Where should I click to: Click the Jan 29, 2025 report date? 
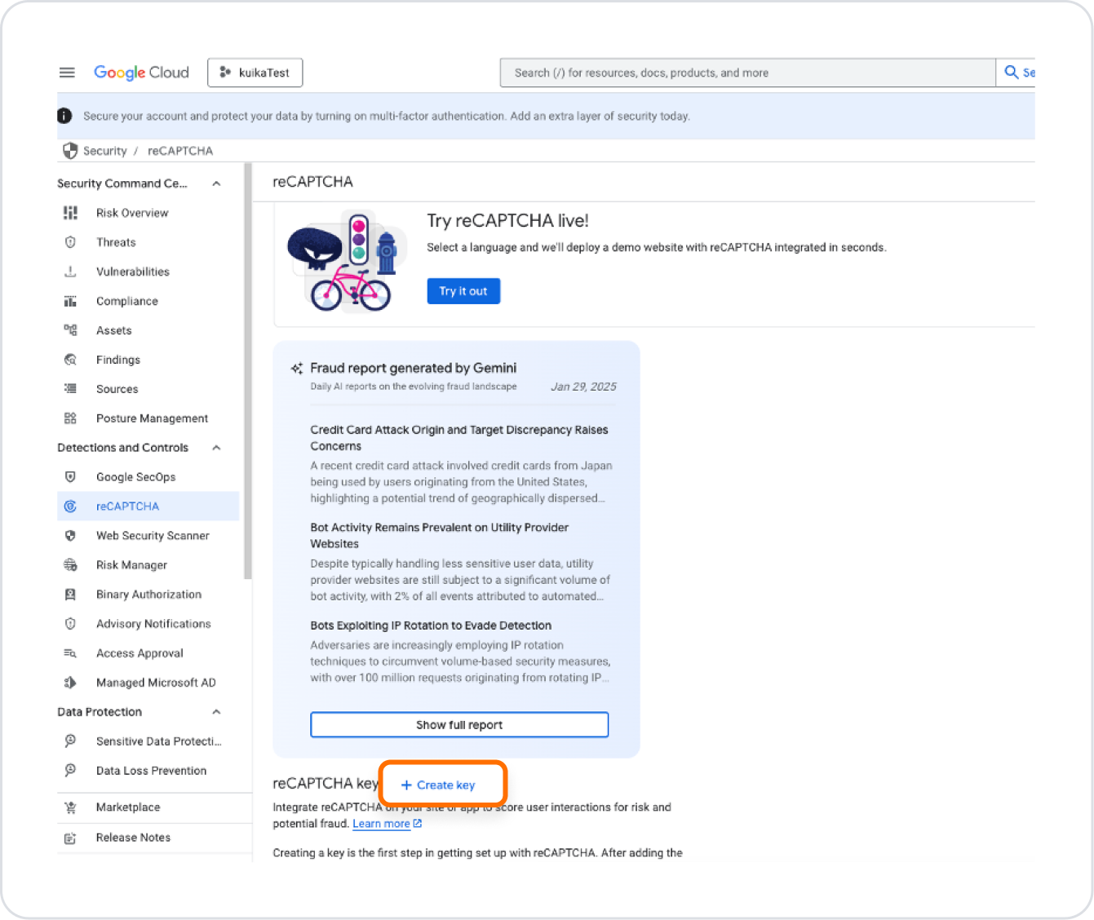point(583,387)
